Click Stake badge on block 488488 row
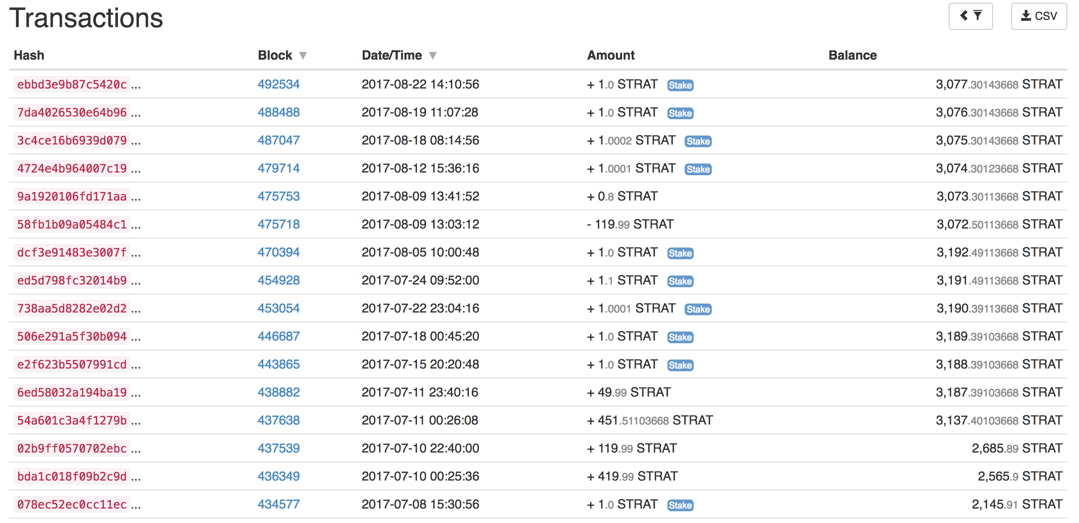Viewport: 1079px width, 523px height. (x=680, y=113)
